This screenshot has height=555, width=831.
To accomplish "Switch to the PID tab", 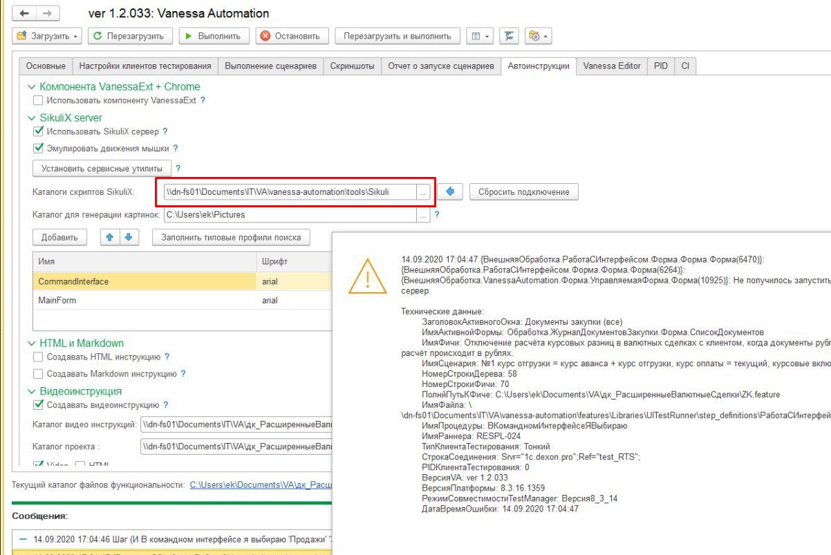I will tap(661, 66).
